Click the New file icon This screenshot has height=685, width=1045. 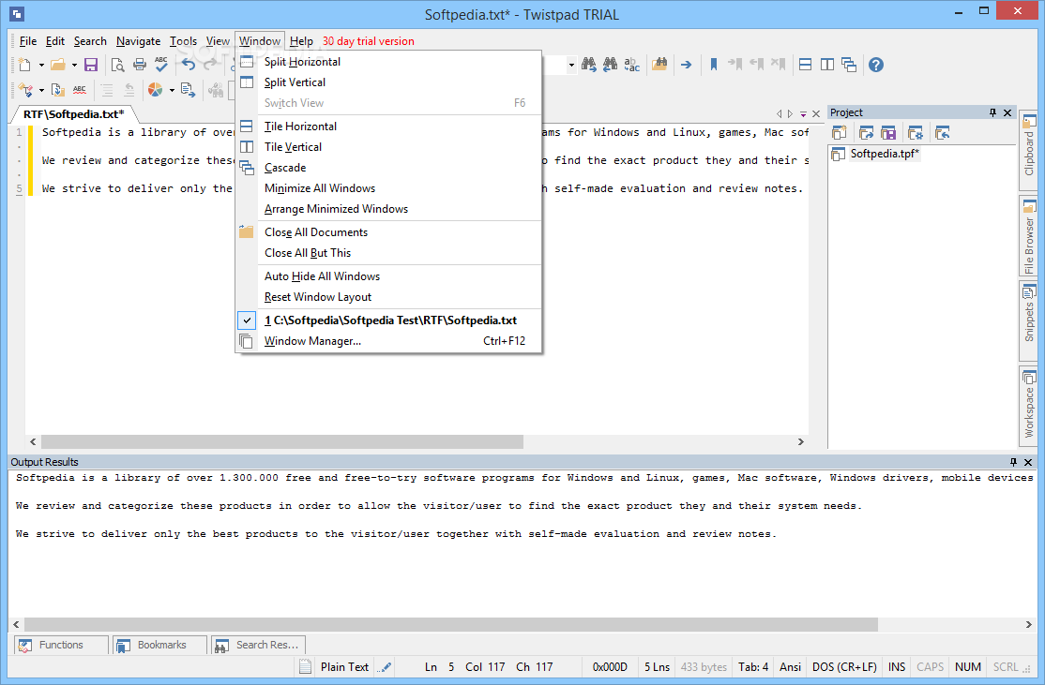coord(24,65)
